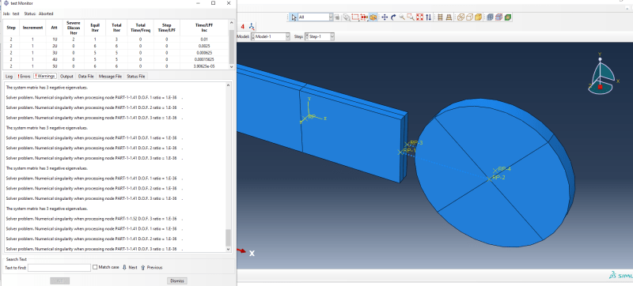Click the Text to find input field
633x286 pixels.
coord(59,268)
